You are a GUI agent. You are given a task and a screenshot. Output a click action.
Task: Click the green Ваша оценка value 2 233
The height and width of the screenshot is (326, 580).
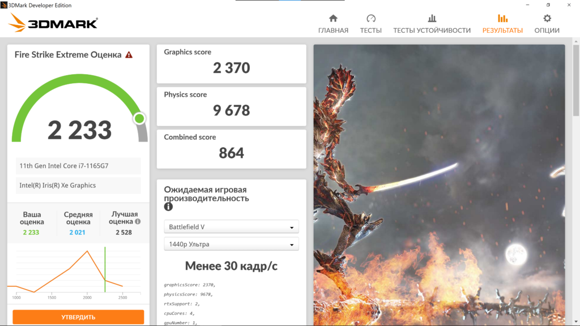click(x=31, y=233)
